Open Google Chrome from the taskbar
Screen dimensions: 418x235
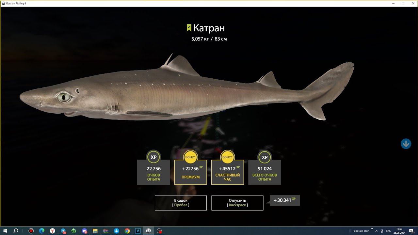coord(127,231)
